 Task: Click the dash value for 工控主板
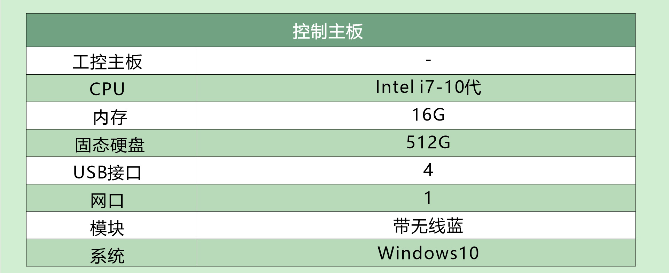428,60
